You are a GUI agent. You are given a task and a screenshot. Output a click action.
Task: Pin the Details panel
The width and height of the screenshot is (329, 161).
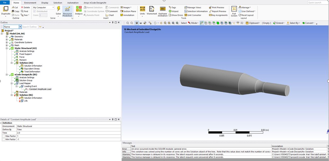pyautogui.click(x=113, y=120)
